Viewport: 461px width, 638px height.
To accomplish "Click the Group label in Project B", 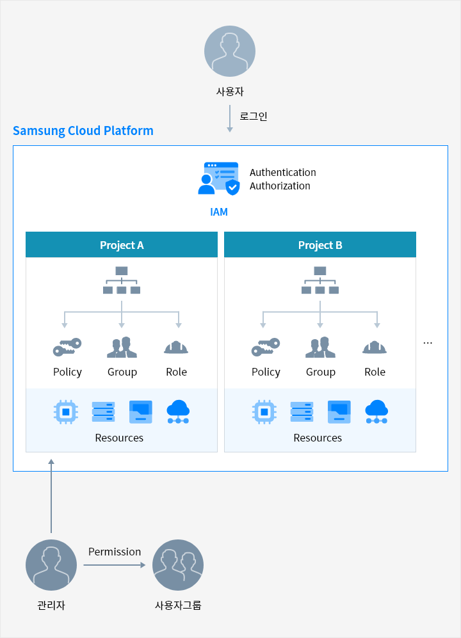I will click(x=321, y=372).
